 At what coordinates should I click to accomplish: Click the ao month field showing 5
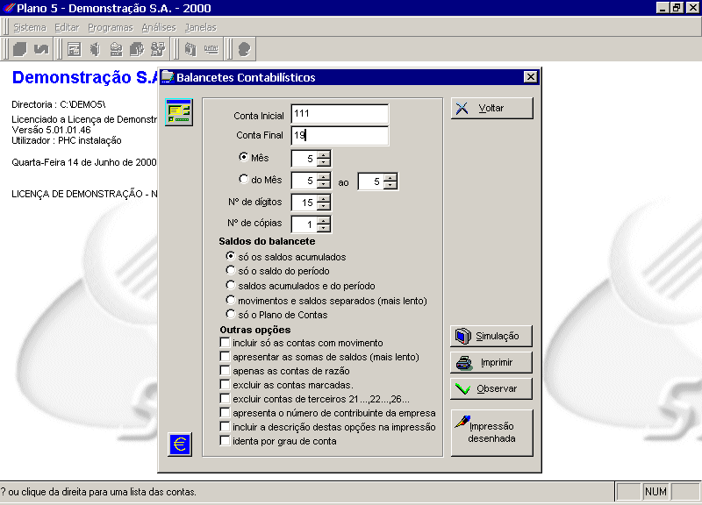pyautogui.click(x=371, y=181)
